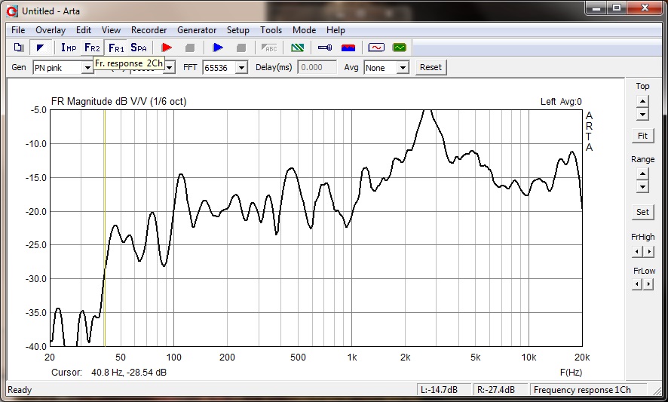The image size is (668, 402).
Task: Click the FrHigh left arrow
Action: point(637,251)
